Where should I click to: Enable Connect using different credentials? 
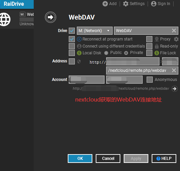(72, 46)
